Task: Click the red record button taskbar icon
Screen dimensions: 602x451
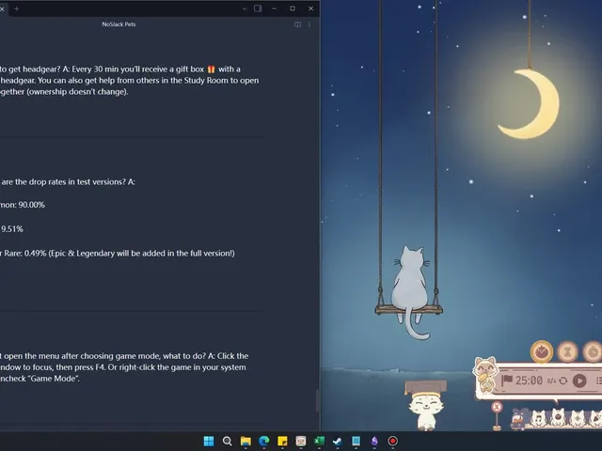Action: [x=393, y=441]
